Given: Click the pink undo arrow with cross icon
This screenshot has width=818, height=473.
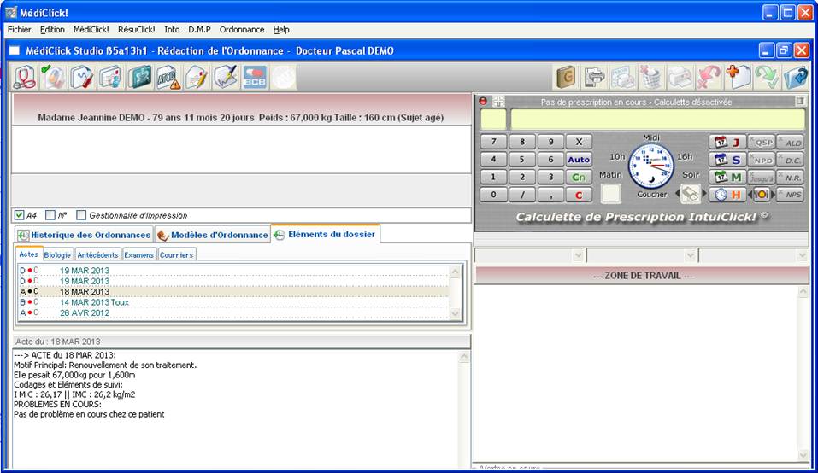Looking at the screenshot, I should (709, 78).
